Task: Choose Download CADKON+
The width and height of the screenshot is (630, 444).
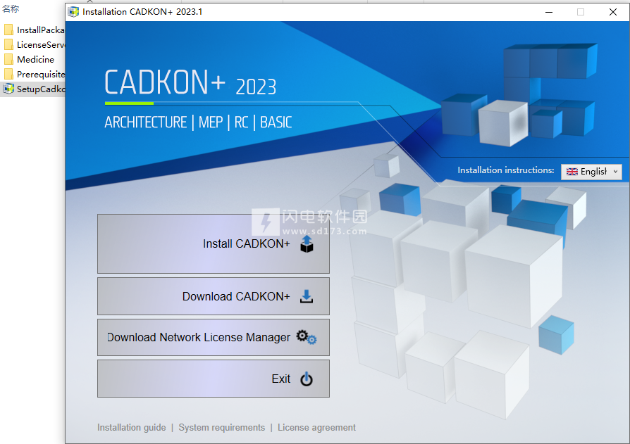Action: pyautogui.click(x=214, y=296)
